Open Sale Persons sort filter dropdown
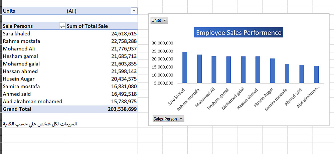334x154 pixels. point(62,26)
